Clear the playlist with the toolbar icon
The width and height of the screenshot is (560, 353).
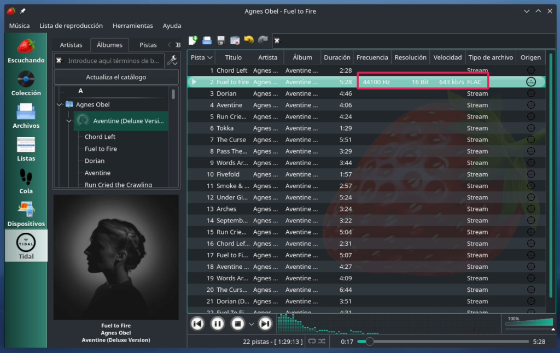[235, 40]
